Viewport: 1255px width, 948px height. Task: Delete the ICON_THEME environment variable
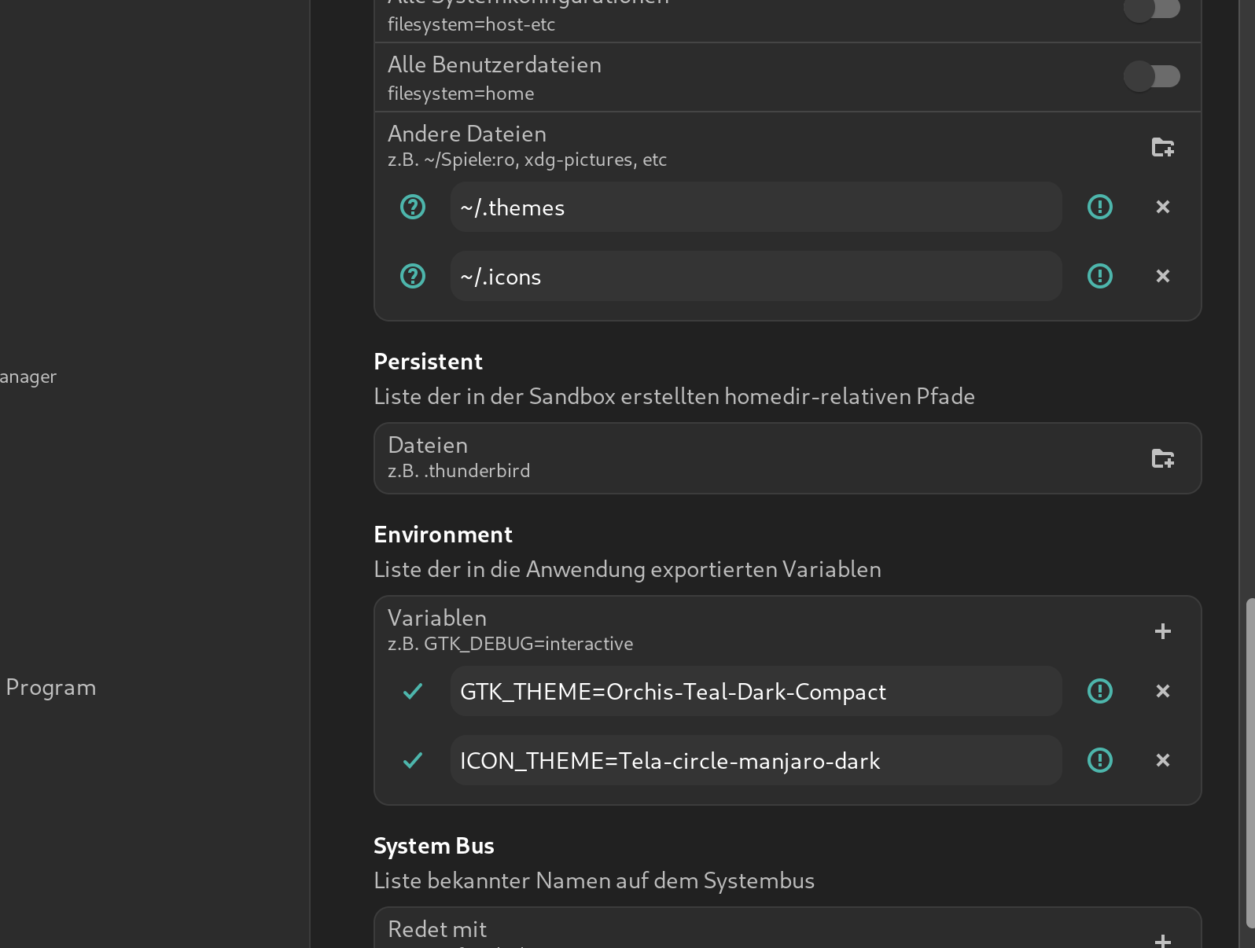[x=1162, y=760]
